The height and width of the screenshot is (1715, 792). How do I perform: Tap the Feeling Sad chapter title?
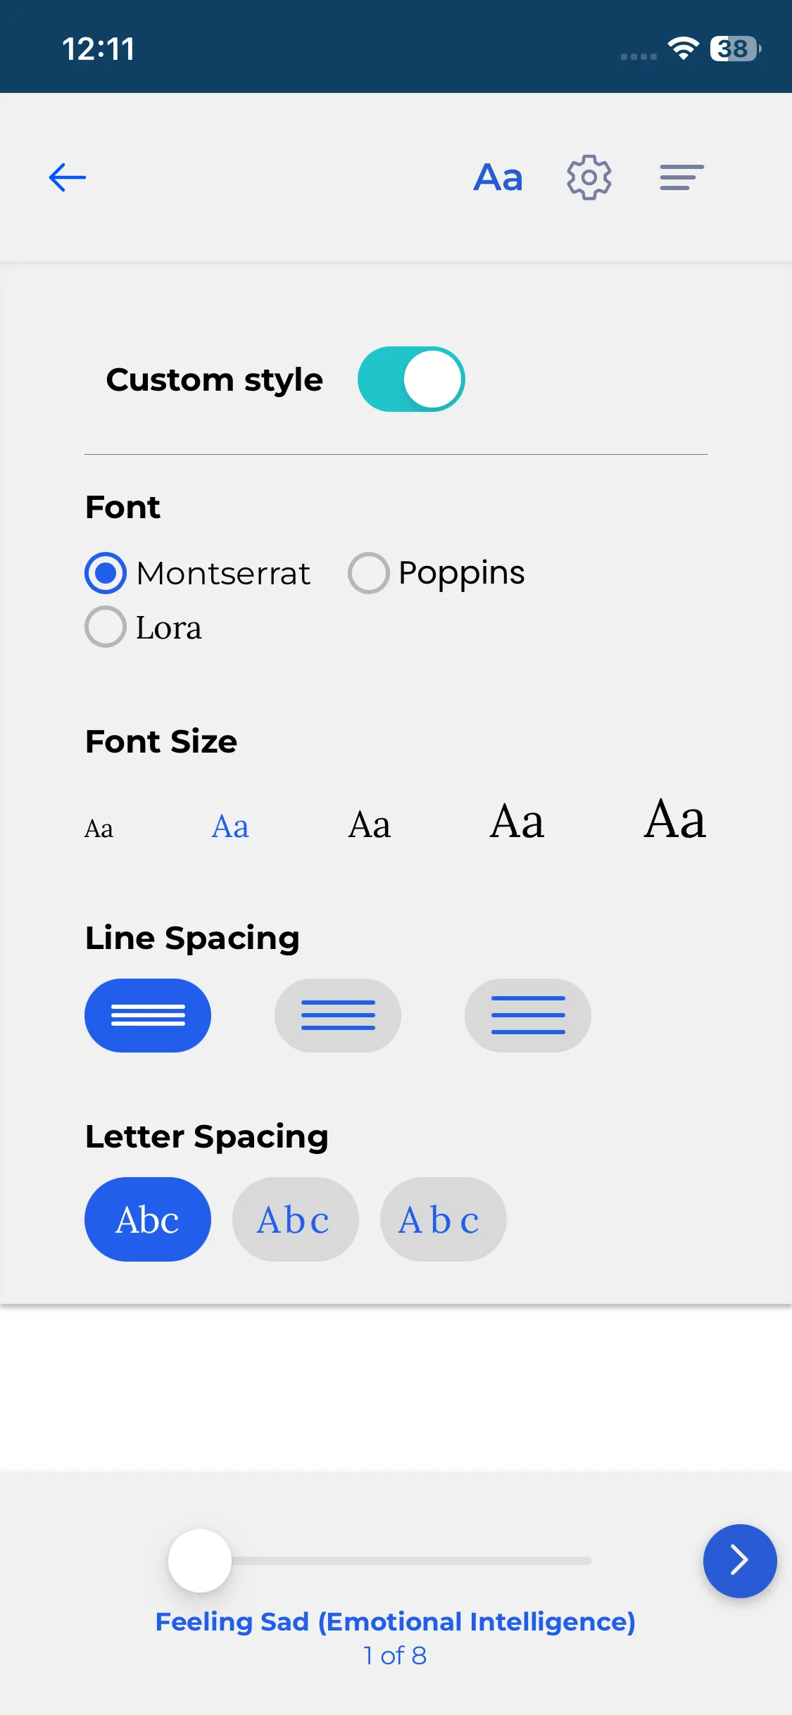pyautogui.click(x=395, y=1621)
